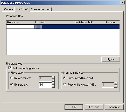Open help with the Справка button
Viewport: 126px width, 112px height.
coord(114,107)
